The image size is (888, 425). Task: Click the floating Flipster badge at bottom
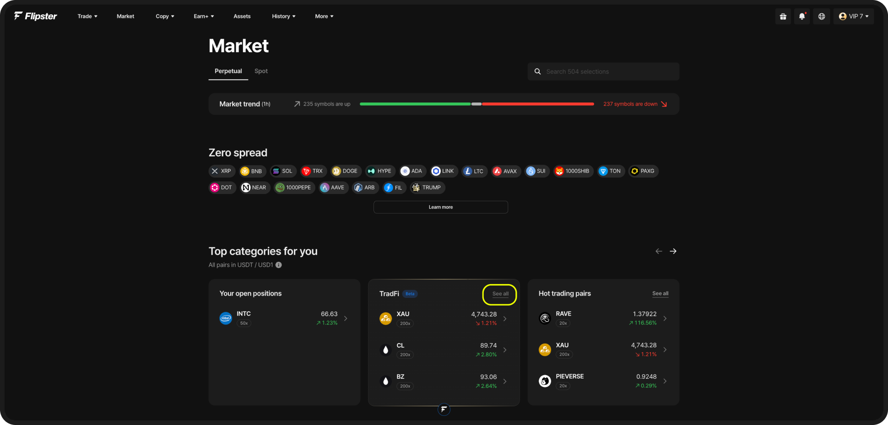tap(444, 409)
